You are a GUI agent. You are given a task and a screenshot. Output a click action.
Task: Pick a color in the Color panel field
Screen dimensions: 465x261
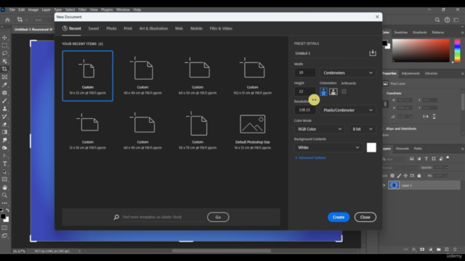pyautogui.click(x=421, y=50)
